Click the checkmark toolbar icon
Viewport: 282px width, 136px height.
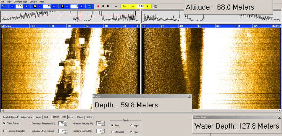coord(116,6)
